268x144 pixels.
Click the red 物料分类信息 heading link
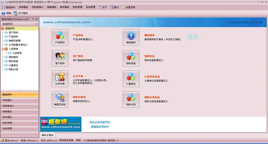point(152,97)
